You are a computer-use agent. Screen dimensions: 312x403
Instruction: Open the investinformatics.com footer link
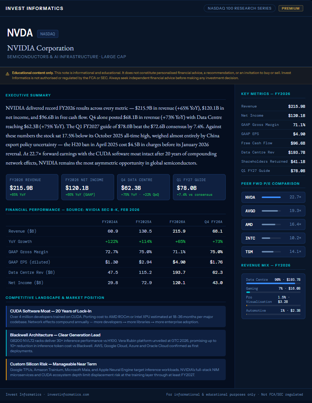tap(68, 395)
